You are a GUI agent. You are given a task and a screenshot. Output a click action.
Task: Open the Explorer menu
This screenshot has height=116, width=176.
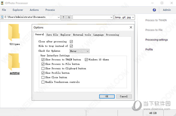pos(18,10)
